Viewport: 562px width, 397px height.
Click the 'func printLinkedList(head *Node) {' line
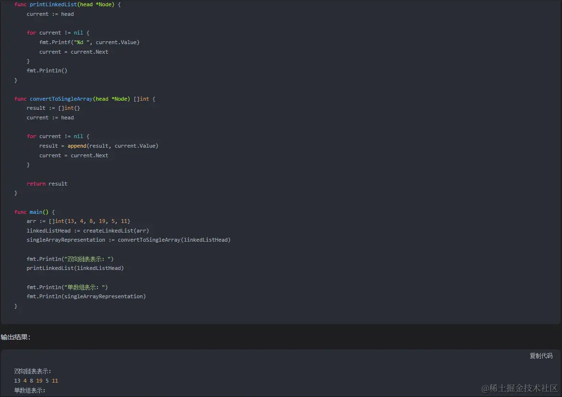[67, 5]
